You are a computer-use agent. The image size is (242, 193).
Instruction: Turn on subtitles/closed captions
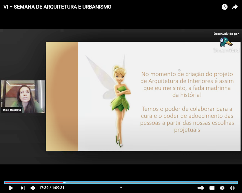pyautogui.click(x=212, y=188)
